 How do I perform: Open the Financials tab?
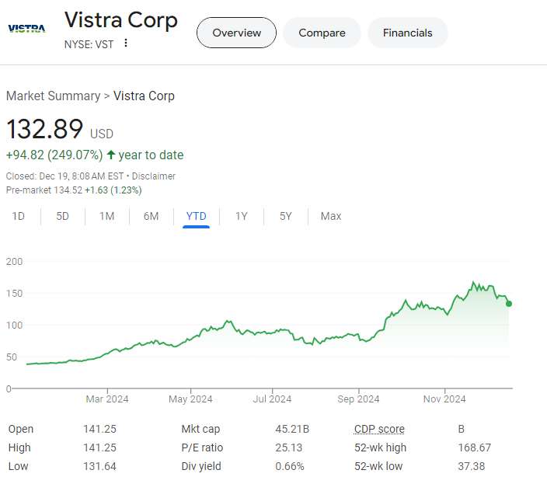[407, 33]
